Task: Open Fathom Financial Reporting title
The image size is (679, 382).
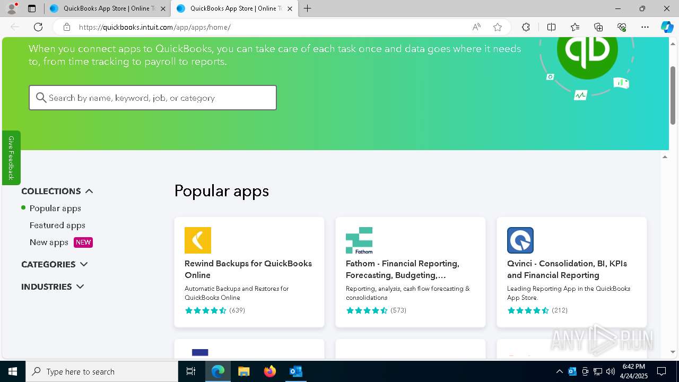Action: coord(403,269)
